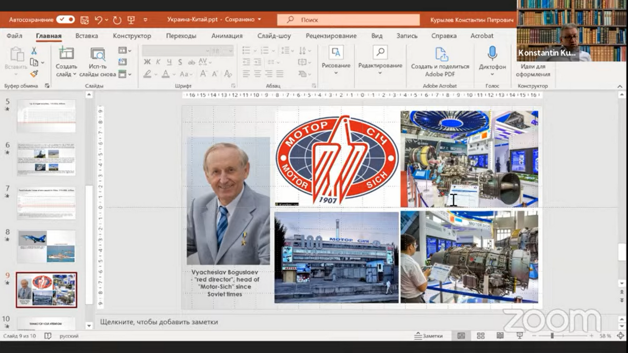This screenshot has height=353, width=628.
Task: Click the numbered list icon
Action: (264, 50)
